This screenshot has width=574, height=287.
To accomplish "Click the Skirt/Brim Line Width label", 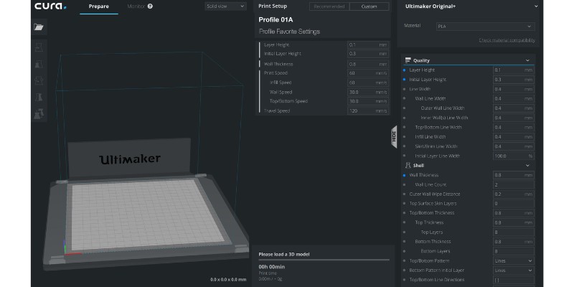I will click(436, 146).
